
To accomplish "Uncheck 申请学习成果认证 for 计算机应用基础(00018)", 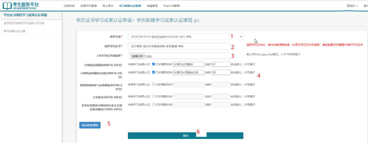I will [x=153, y=64].
